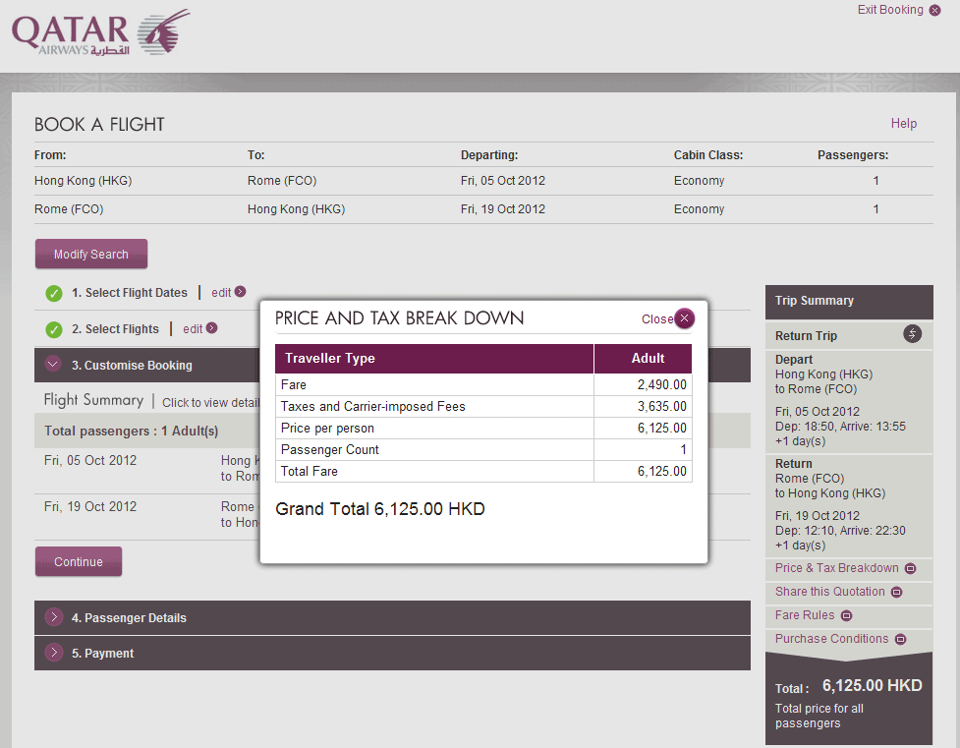960x748 pixels.
Task: Edit the Select Flights step
Action: tap(193, 328)
